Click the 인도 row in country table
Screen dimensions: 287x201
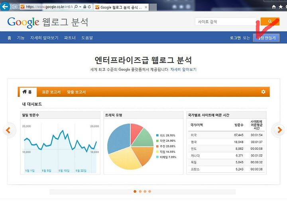pyautogui.click(x=226, y=149)
